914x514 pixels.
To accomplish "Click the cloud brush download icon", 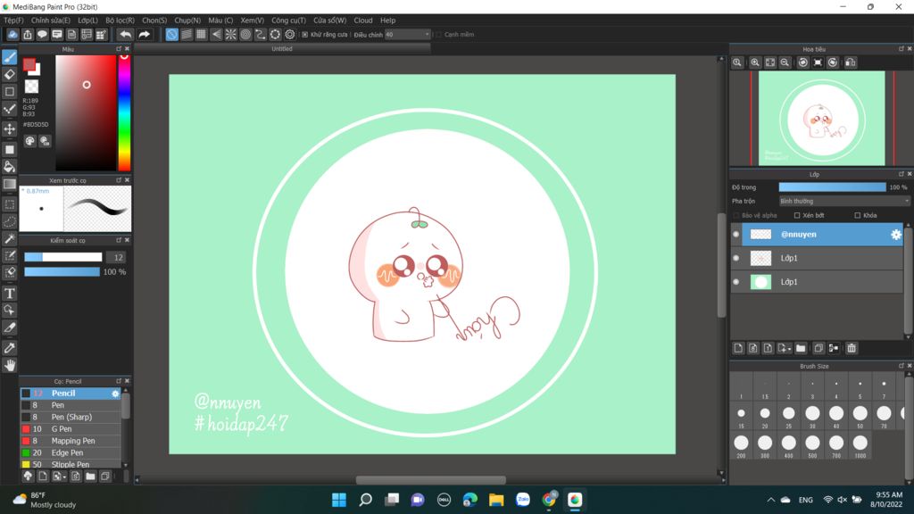I will coord(28,477).
